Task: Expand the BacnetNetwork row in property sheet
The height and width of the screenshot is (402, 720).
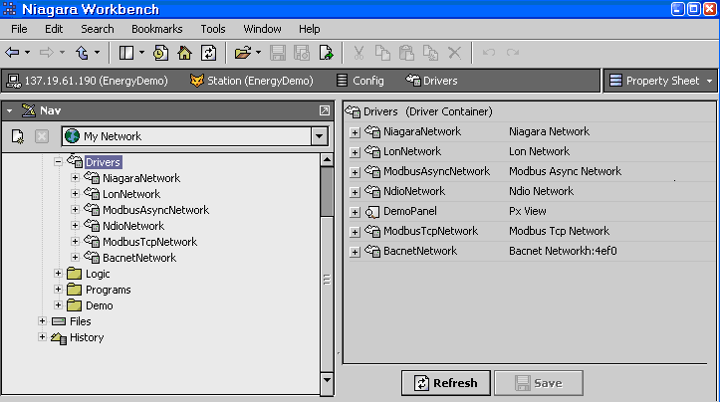Action: 356,252
